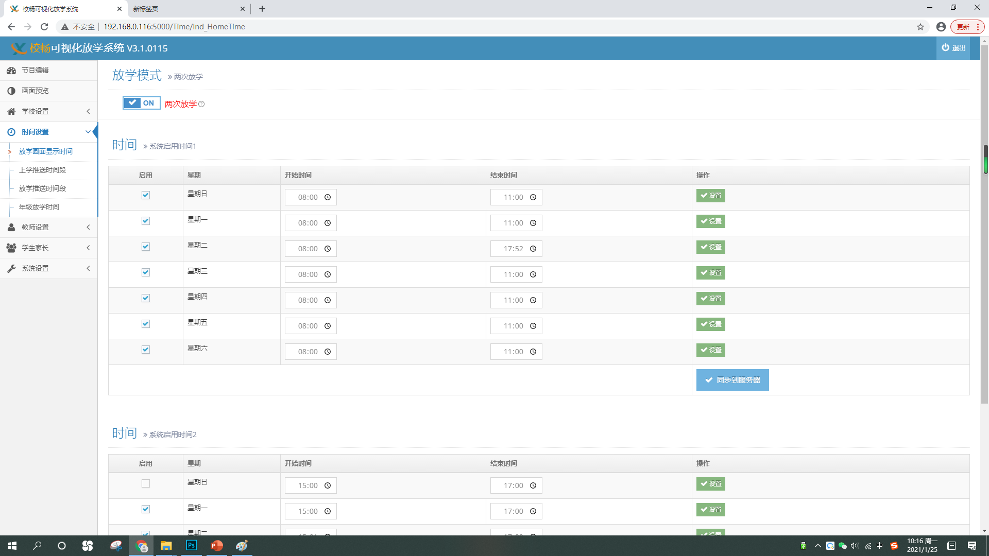
Task: Click the 设置 button for 星期五 row
Action: pos(710,324)
